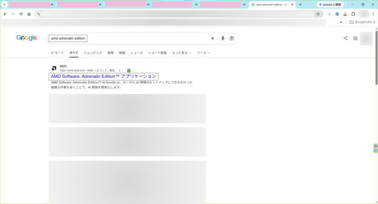Switch to 画像 results
This screenshot has width=378, height=204.
coord(111,53)
